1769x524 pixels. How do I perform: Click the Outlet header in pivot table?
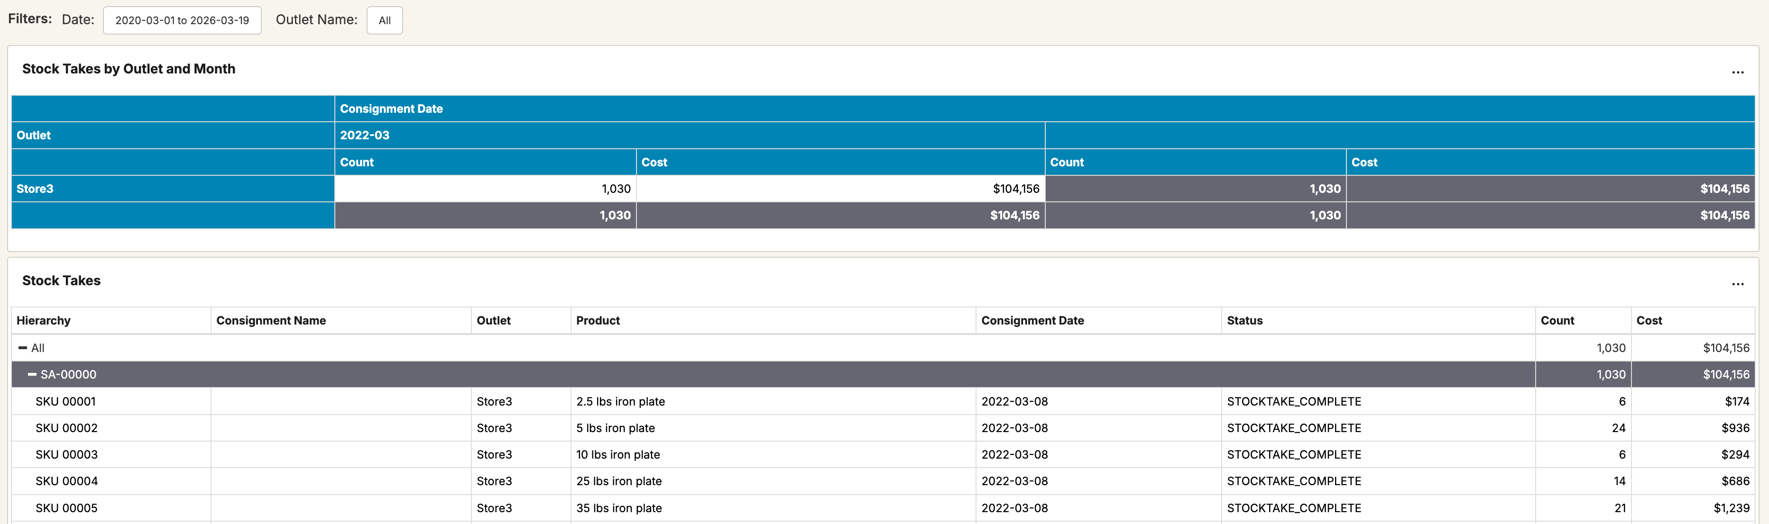point(34,135)
